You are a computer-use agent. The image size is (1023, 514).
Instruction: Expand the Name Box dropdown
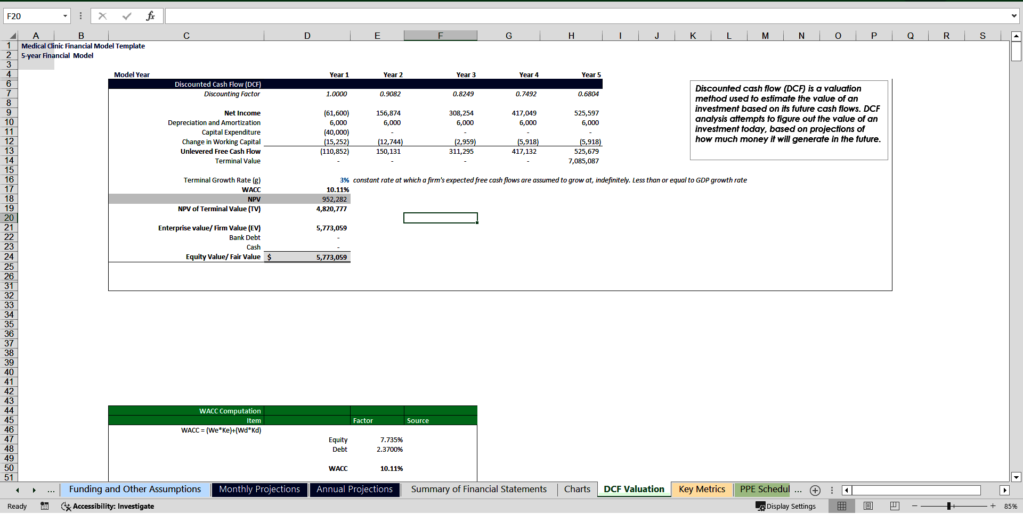pos(65,16)
